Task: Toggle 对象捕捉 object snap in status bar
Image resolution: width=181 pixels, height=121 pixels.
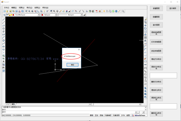Action: click(108, 115)
